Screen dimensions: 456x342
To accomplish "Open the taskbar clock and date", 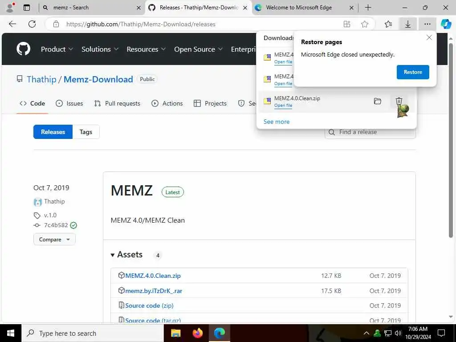I will click(x=418, y=333).
